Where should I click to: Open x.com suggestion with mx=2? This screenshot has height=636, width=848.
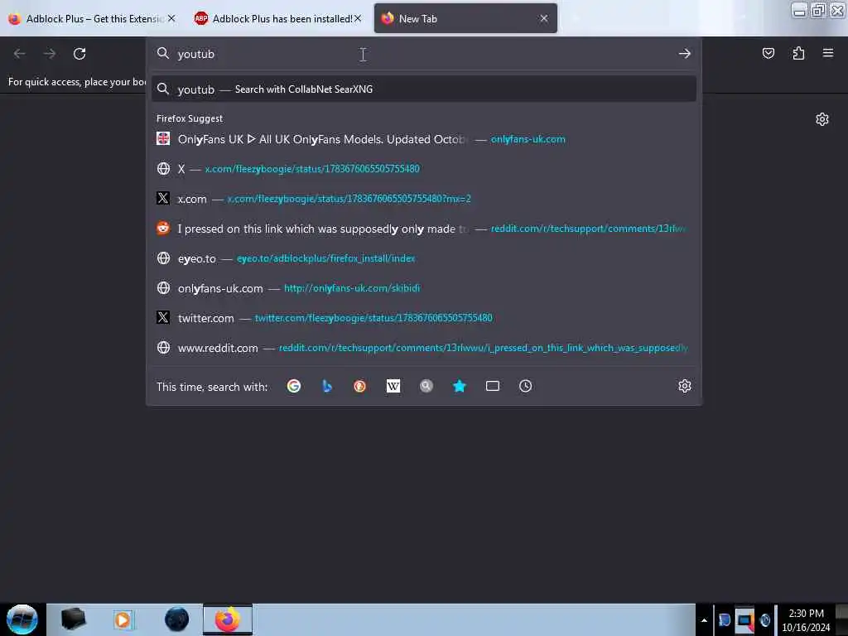[x=423, y=199]
